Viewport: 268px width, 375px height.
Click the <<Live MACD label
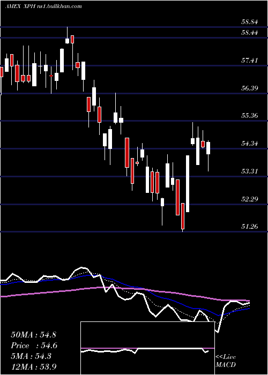[226, 361]
